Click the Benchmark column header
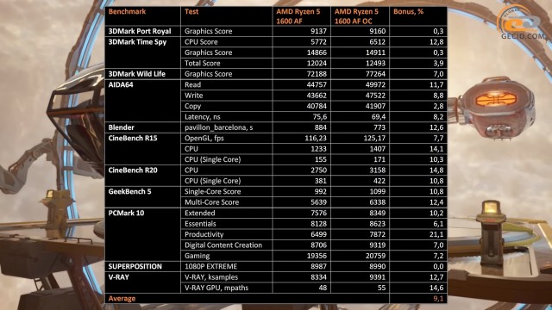The height and width of the screenshot is (310, 552). tap(127, 11)
